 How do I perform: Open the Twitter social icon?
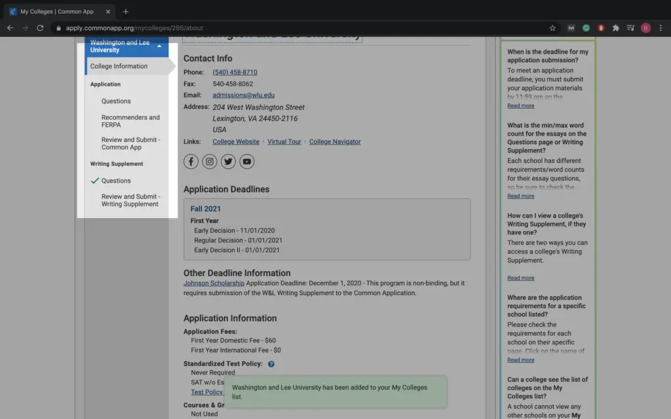pos(228,162)
